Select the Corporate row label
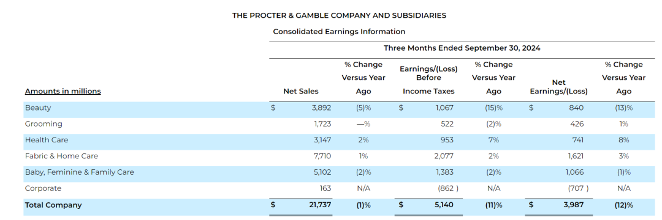 click(43, 188)
